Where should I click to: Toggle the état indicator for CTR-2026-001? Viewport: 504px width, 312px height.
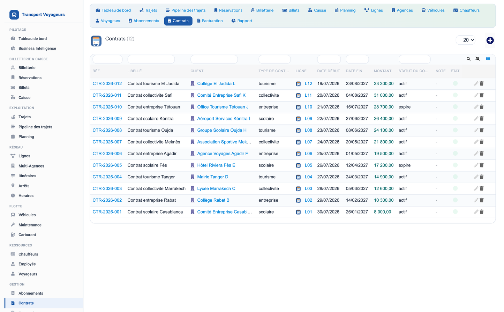pyautogui.click(x=455, y=212)
